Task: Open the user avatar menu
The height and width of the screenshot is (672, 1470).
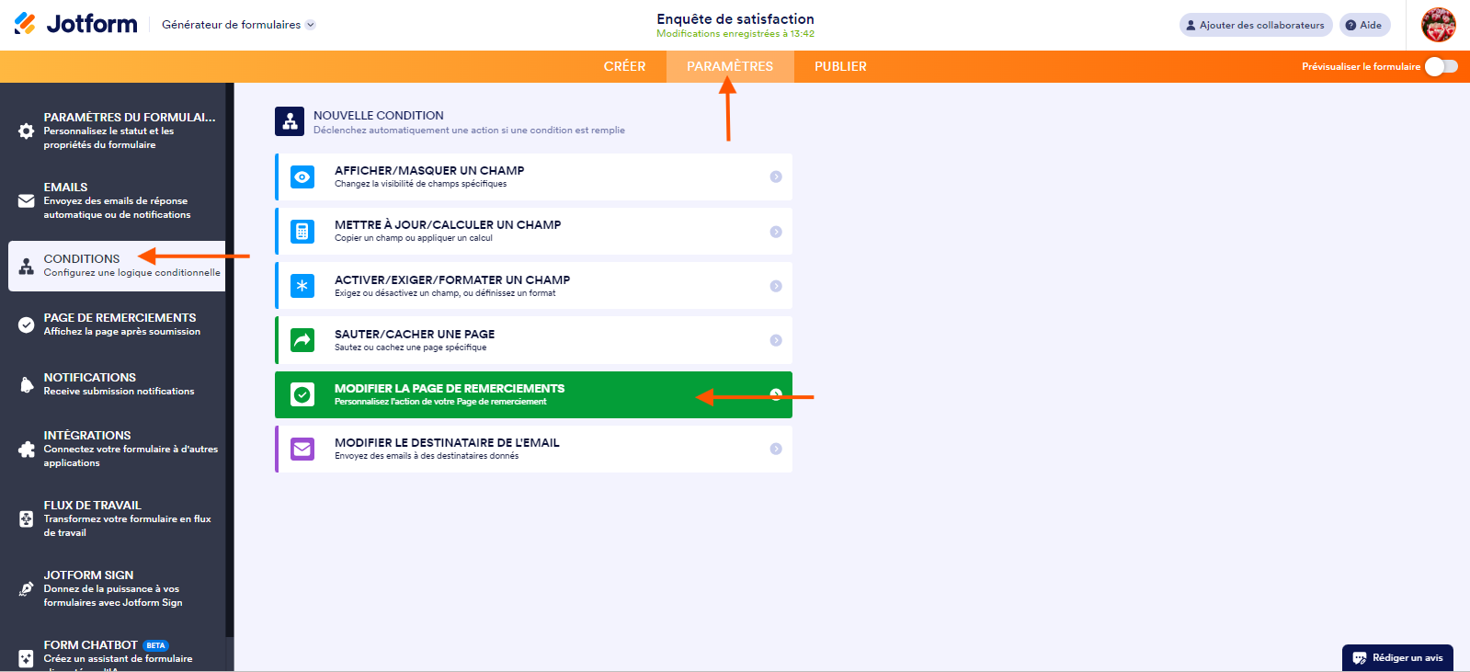Action: coord(1439,25)
